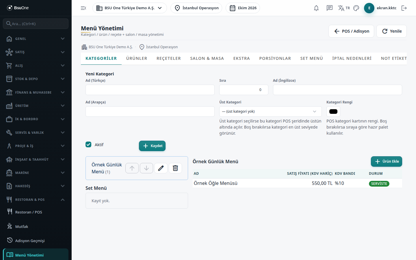Open the theme palette icon
Screen dimensions: 416x260
(356, 8)
